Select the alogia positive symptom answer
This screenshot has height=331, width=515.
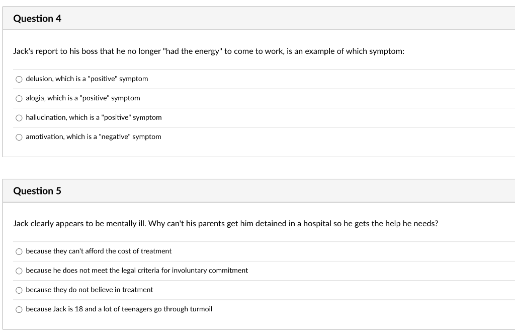19,98
